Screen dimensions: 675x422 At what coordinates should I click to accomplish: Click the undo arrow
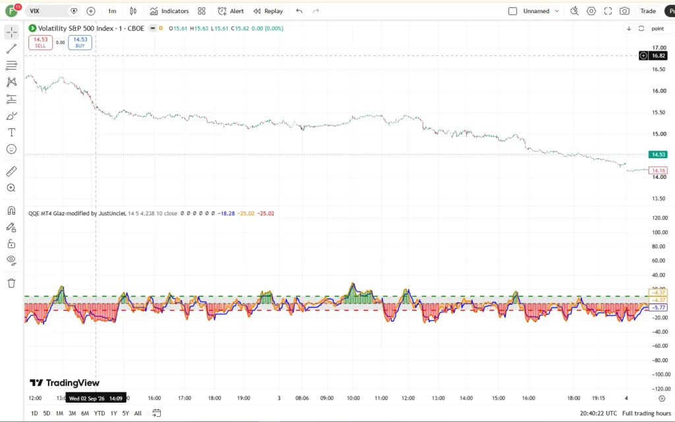click(x=299, y=11)
